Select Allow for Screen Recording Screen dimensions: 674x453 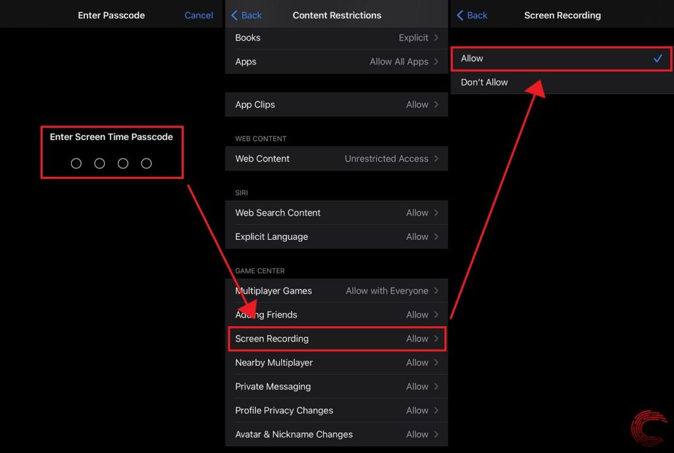pyautogui.click(x=561, y=59)
